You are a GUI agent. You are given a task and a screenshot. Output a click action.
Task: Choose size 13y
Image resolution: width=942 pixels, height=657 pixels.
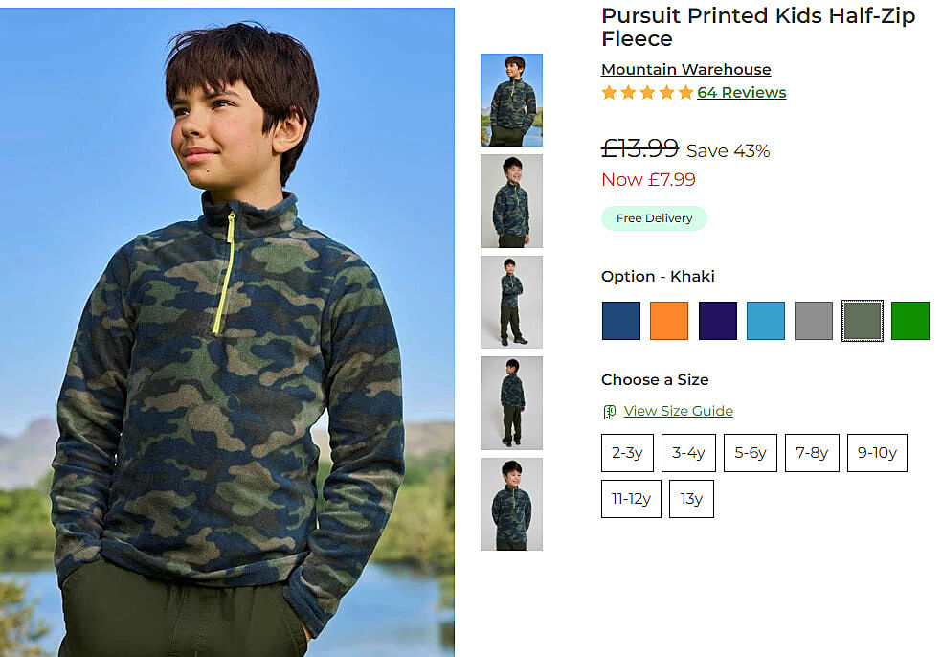pos(691,499)
